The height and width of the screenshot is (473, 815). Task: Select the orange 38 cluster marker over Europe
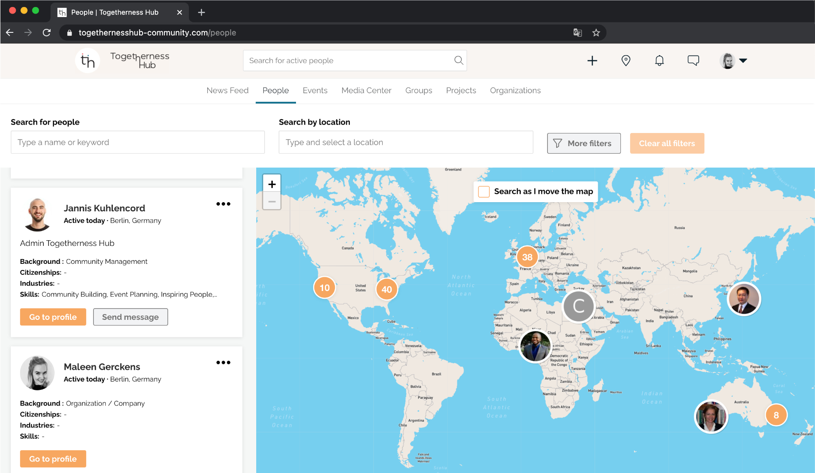(527, 257)
